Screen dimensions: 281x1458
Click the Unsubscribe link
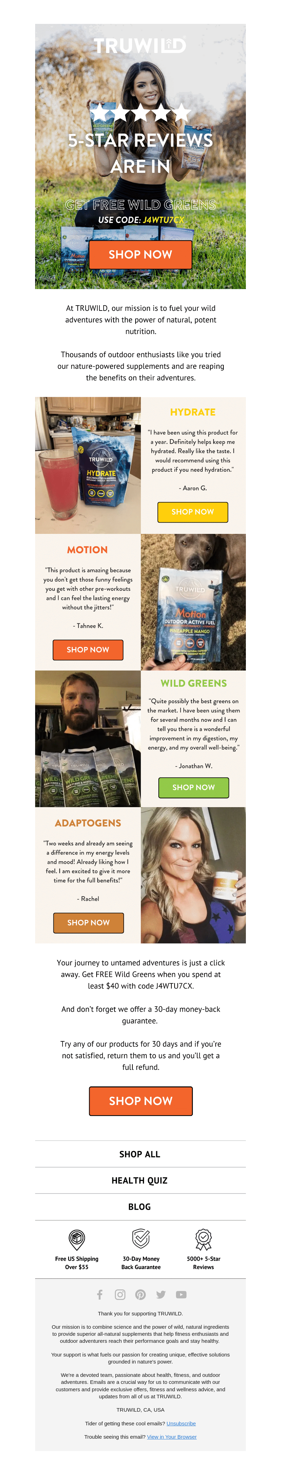coord(181,1423)
